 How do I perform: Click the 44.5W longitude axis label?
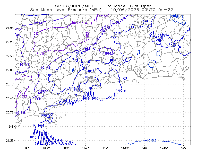tap(85, 148)
